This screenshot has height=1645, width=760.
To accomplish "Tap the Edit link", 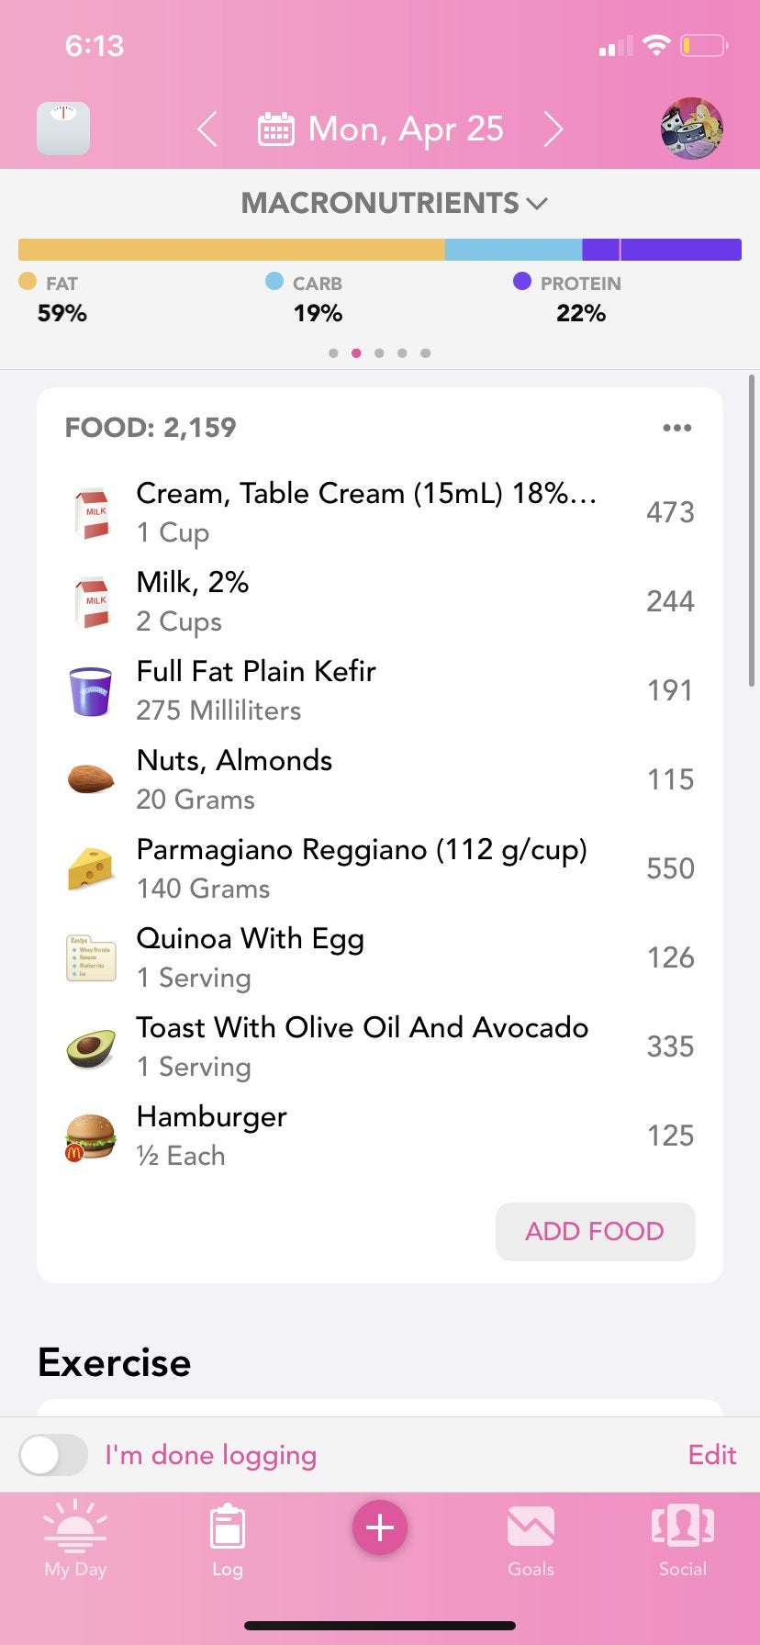I will point(712,1455).
